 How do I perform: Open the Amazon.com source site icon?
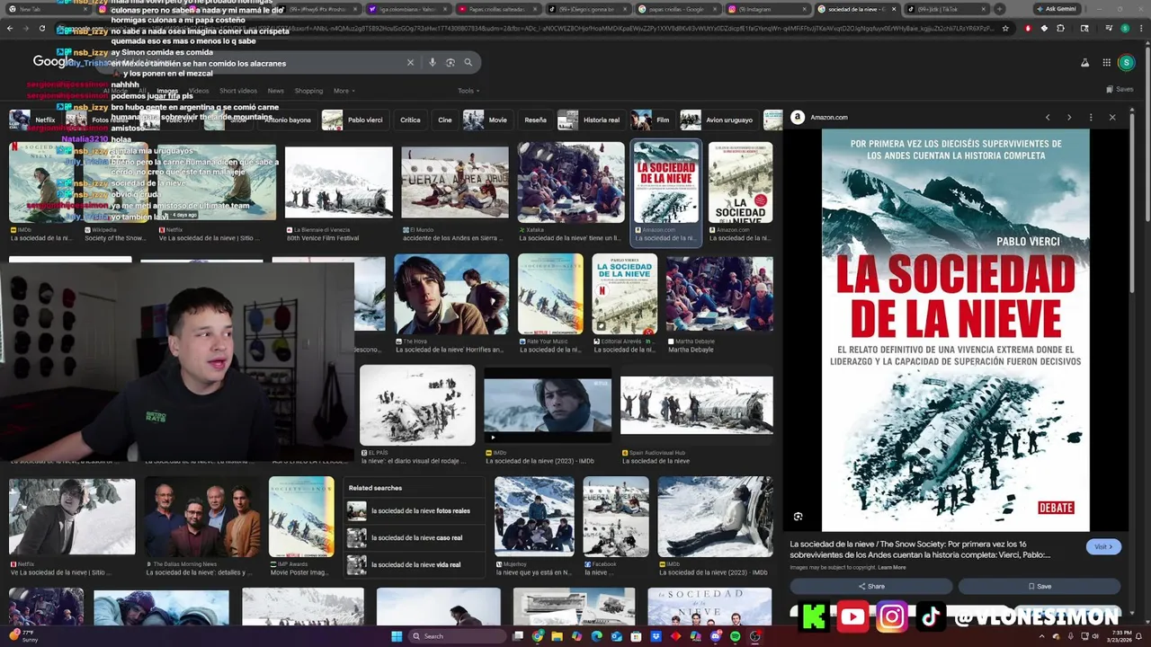[797, 117]
